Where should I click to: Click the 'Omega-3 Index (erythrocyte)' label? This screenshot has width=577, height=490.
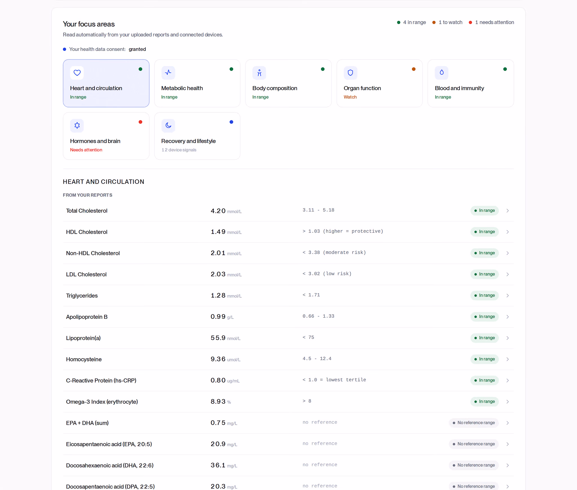(x=102, y=402)
